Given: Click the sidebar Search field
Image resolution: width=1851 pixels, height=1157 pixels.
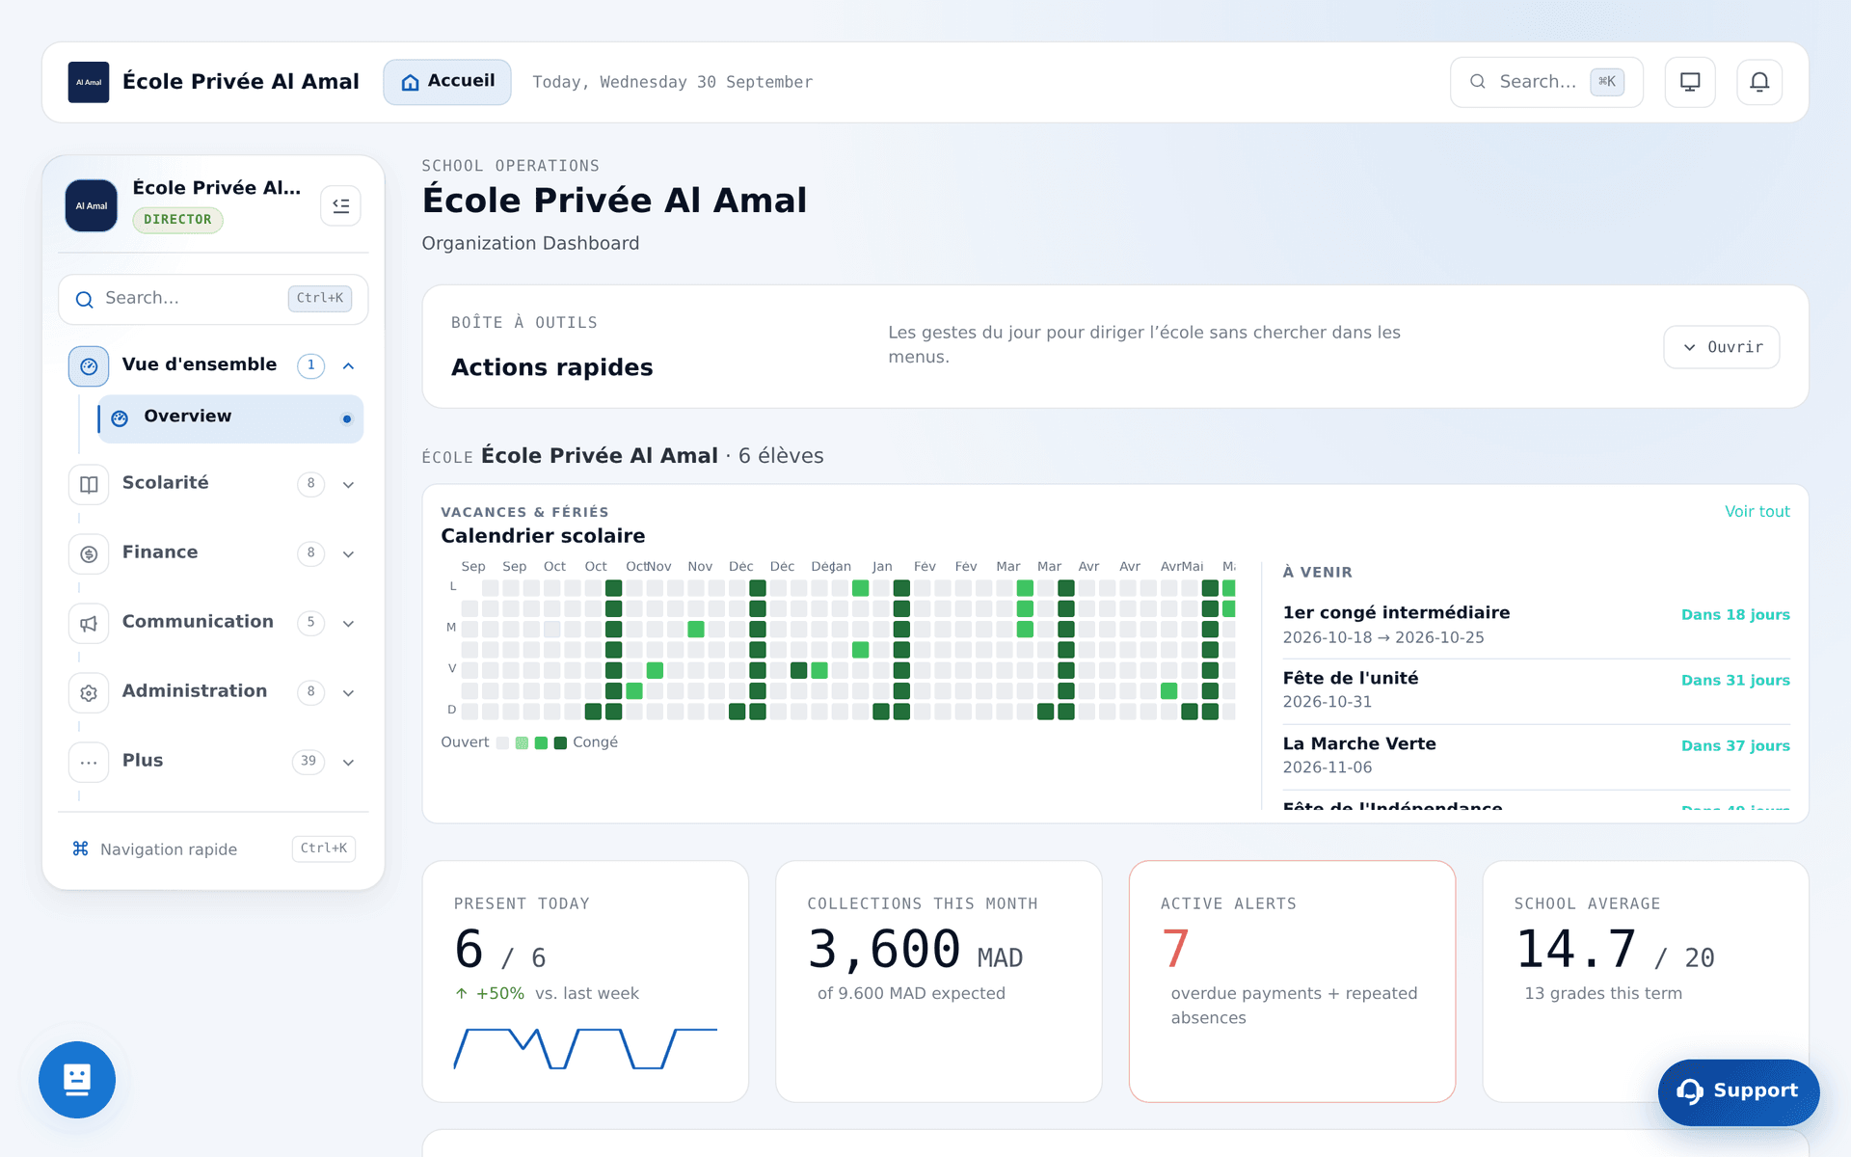Looking at the screenshot, I should [x=213, y=299].
